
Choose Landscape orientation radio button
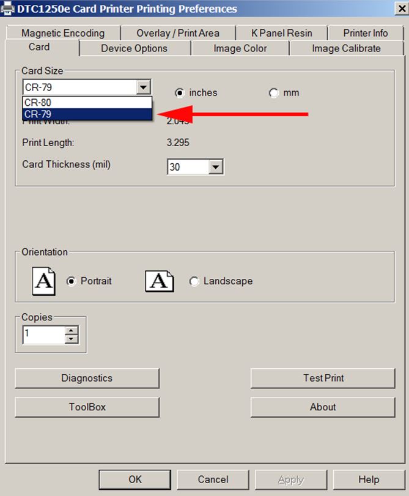coord(194,281)
